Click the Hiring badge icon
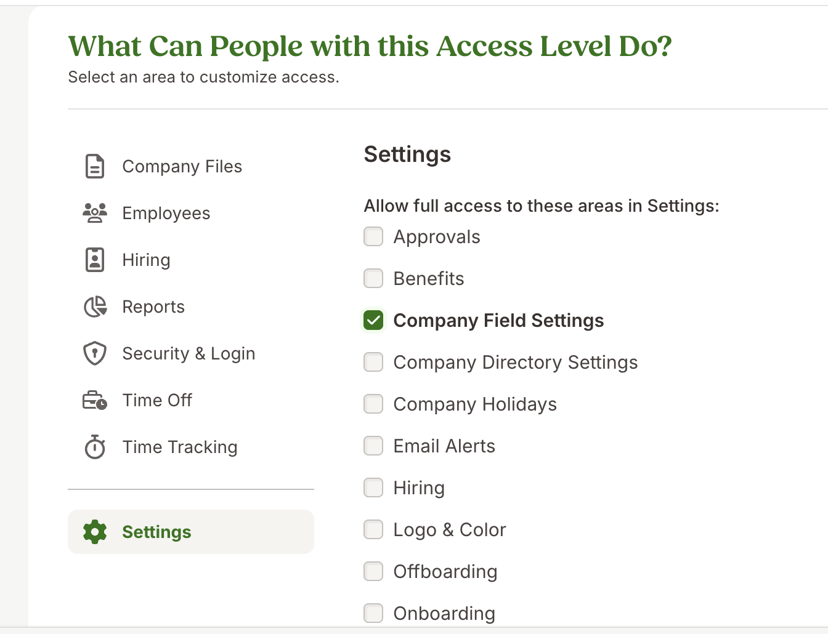The width and height of the screenshot is (828, 634). (95, 259)
